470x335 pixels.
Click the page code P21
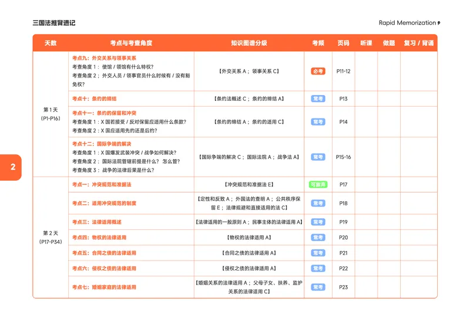(343, 253)
